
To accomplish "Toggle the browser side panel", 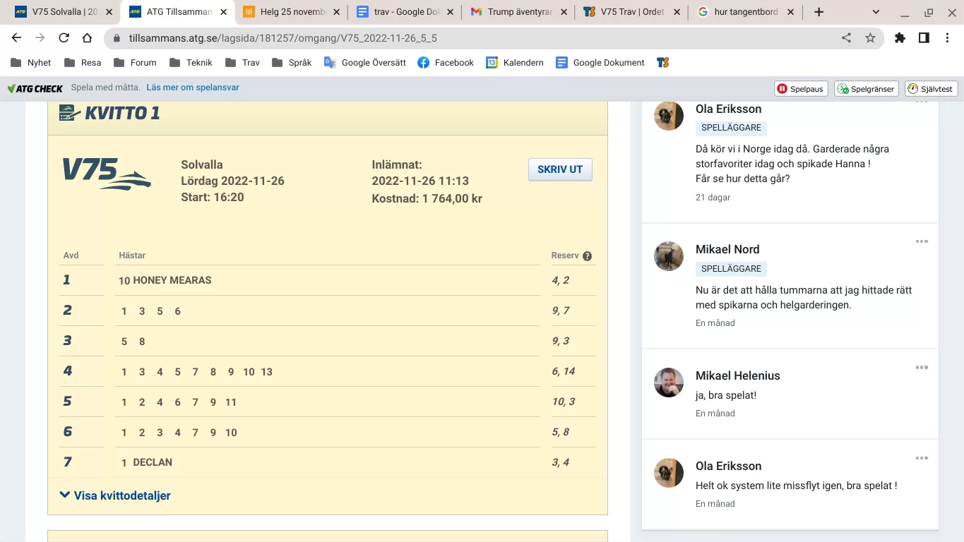I will pos(924,38).
